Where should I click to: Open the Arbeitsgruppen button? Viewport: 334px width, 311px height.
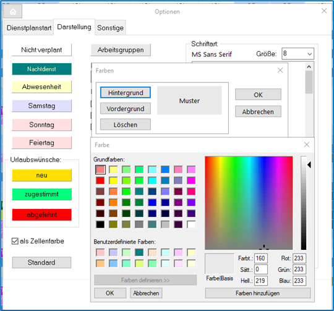121,50
